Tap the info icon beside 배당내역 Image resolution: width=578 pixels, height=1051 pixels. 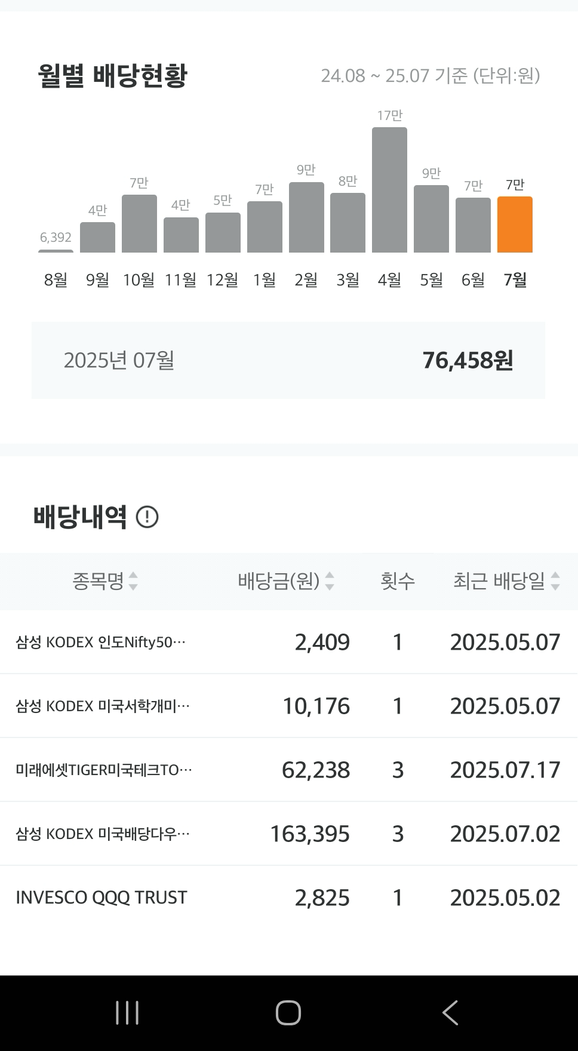(x=147, y=517)
